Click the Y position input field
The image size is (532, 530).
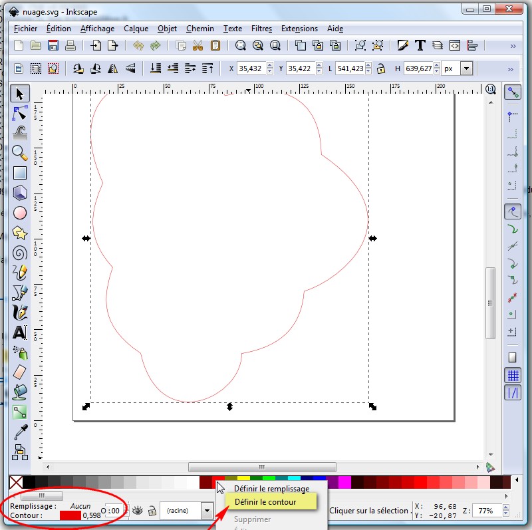(x=301, y=68)
